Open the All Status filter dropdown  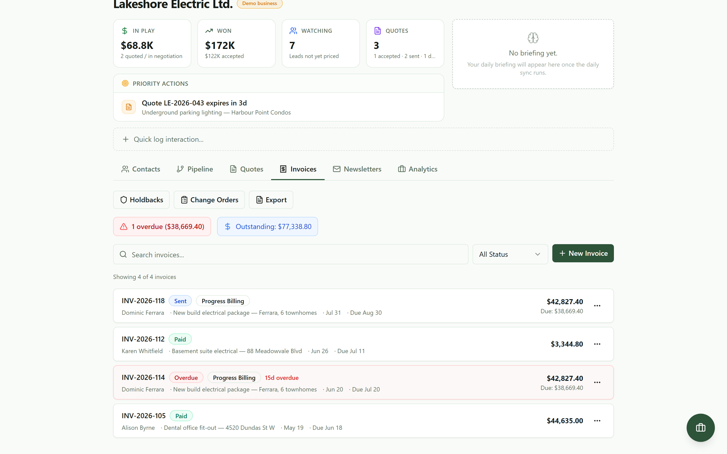click(510, 254)
